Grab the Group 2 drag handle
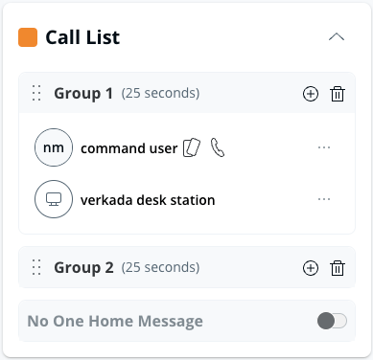Image resolution: width=373 pixels, height=360 pixels. pos(36,267)
